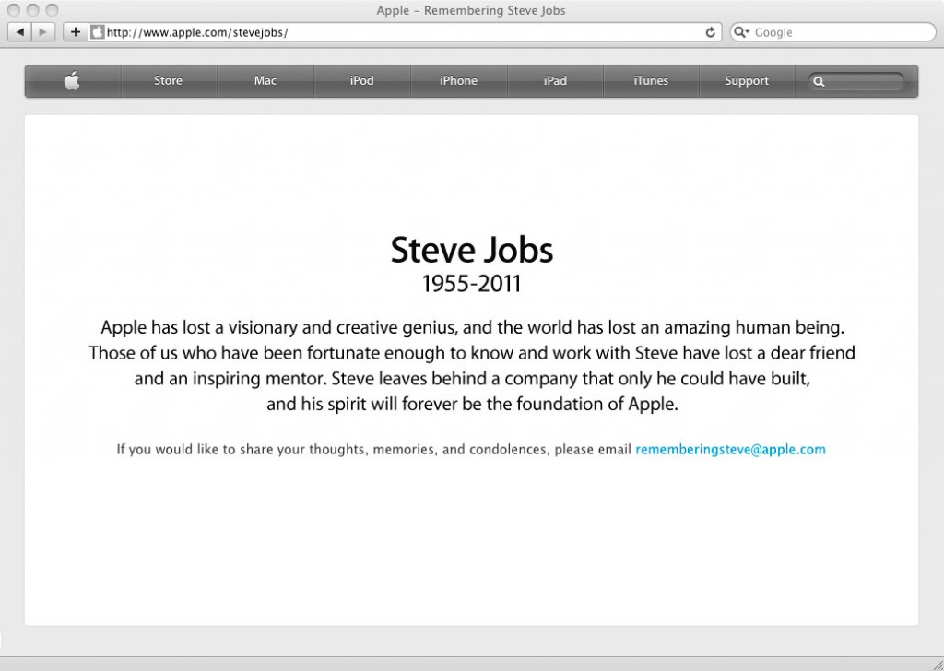Open the iPhone navigation tab

458,80
